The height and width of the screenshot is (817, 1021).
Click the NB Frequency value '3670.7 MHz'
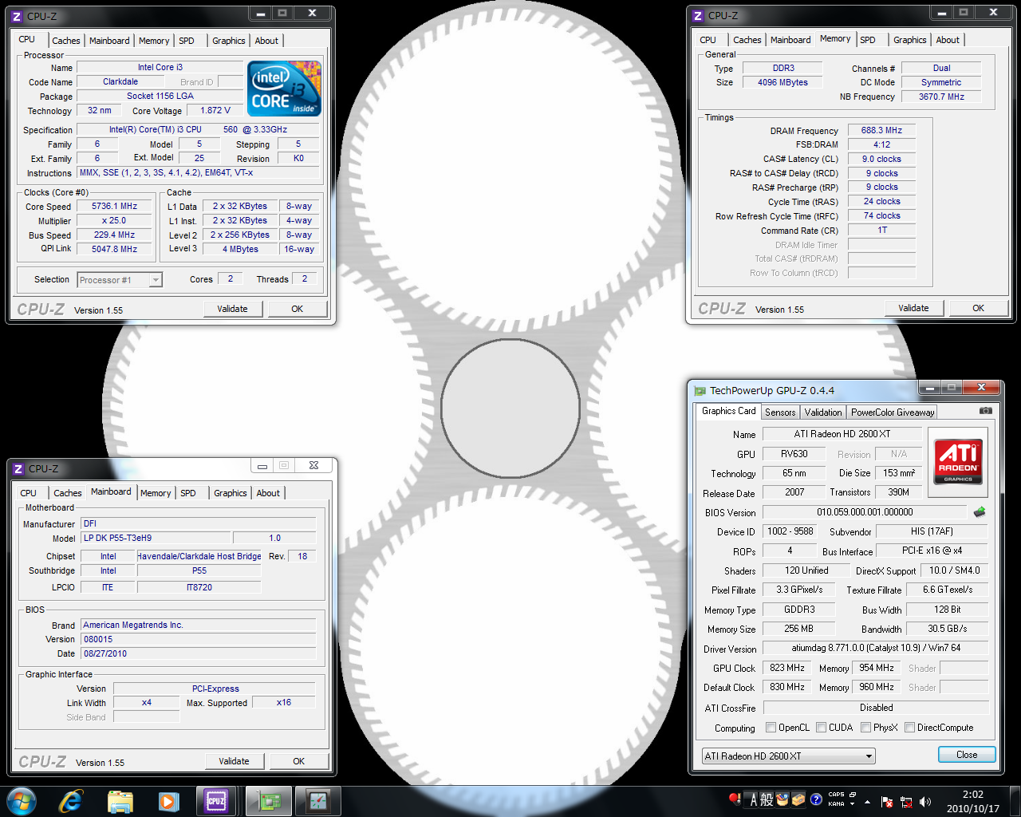click(x=941, y=97)
